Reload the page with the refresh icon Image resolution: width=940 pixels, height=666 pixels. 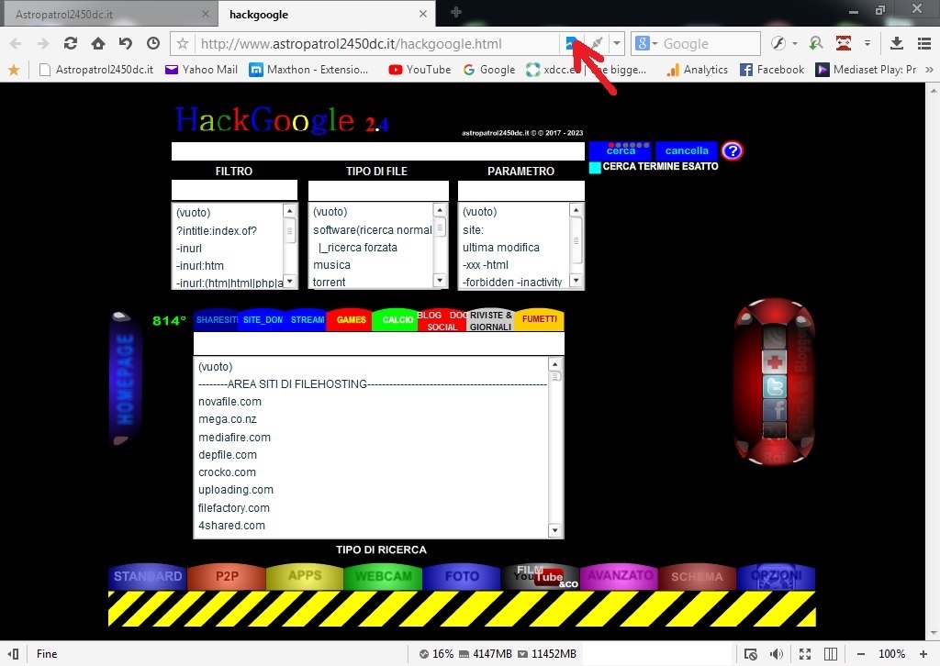(x=71, y=43)
